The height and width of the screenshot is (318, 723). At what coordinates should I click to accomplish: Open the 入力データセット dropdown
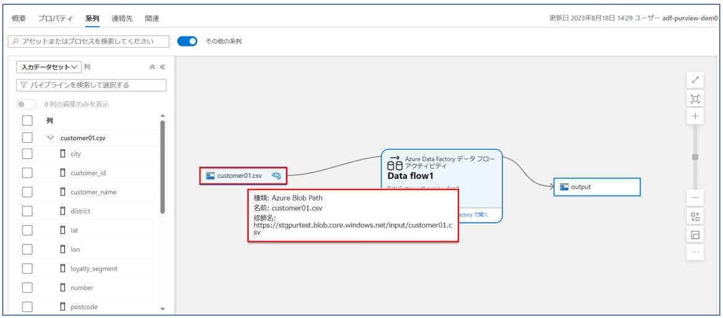pos(49,67)
